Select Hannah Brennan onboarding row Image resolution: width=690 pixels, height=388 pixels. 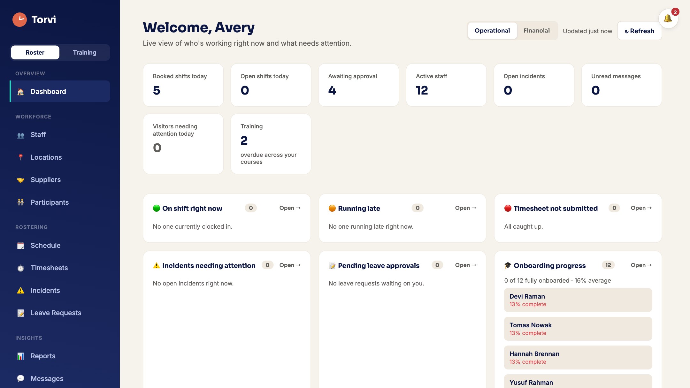click(x=578, y=357)
